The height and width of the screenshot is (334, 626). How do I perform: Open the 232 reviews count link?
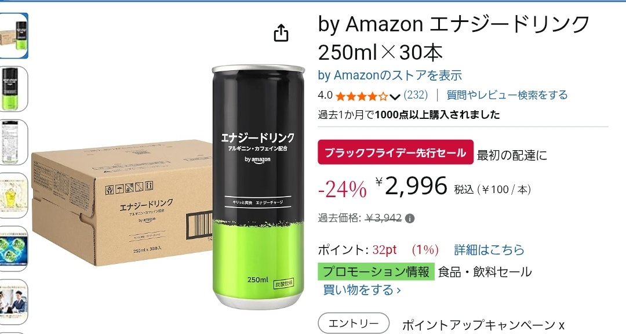[416, 95]
